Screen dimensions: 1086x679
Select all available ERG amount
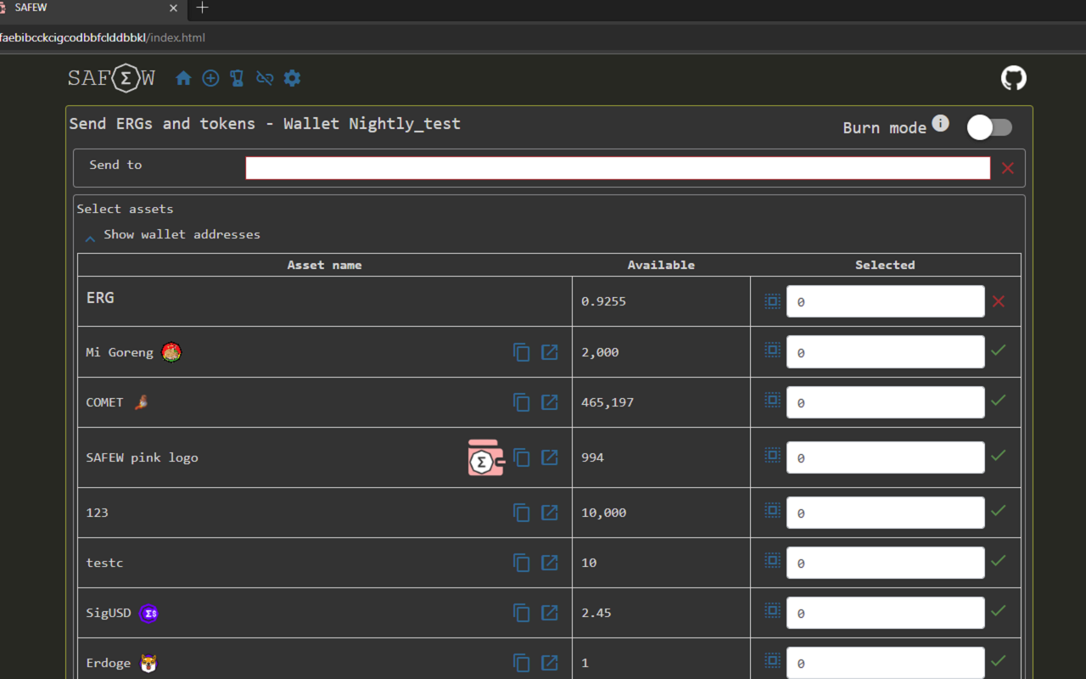pyautogui.click(x=772, y=301)
